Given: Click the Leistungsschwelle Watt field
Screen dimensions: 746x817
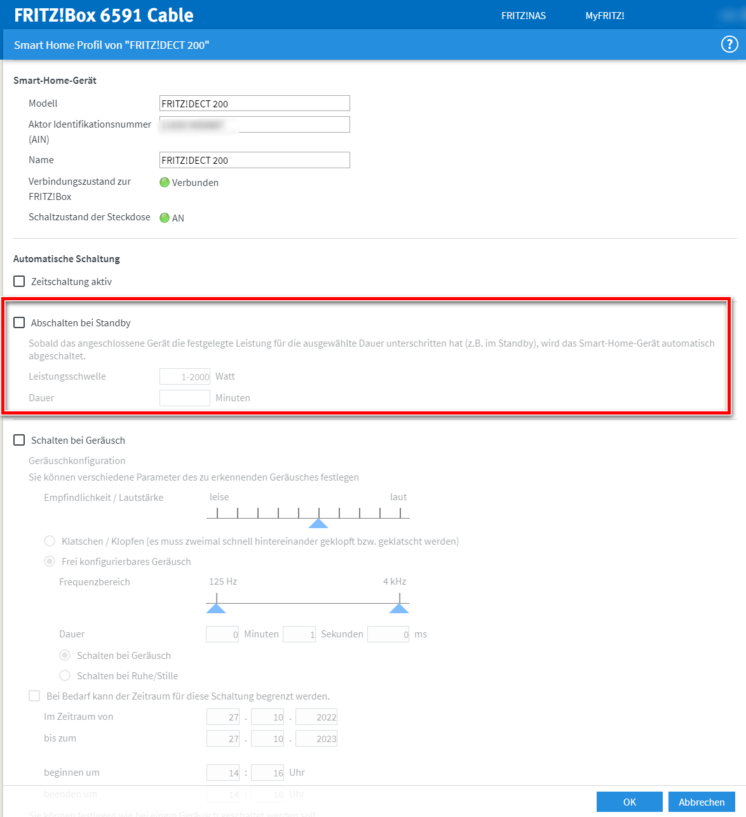Looking at the screenshot, I should [x=185, y=376].
